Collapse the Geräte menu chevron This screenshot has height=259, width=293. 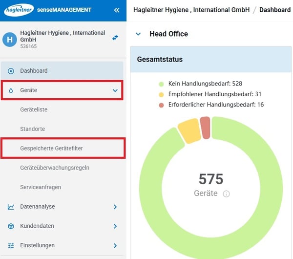pyautogui.click(x=115, y=90)
